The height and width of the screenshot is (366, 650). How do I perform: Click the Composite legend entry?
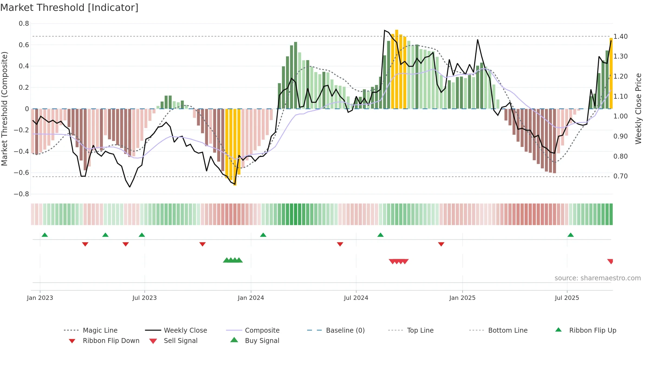[x=253, y=330]
